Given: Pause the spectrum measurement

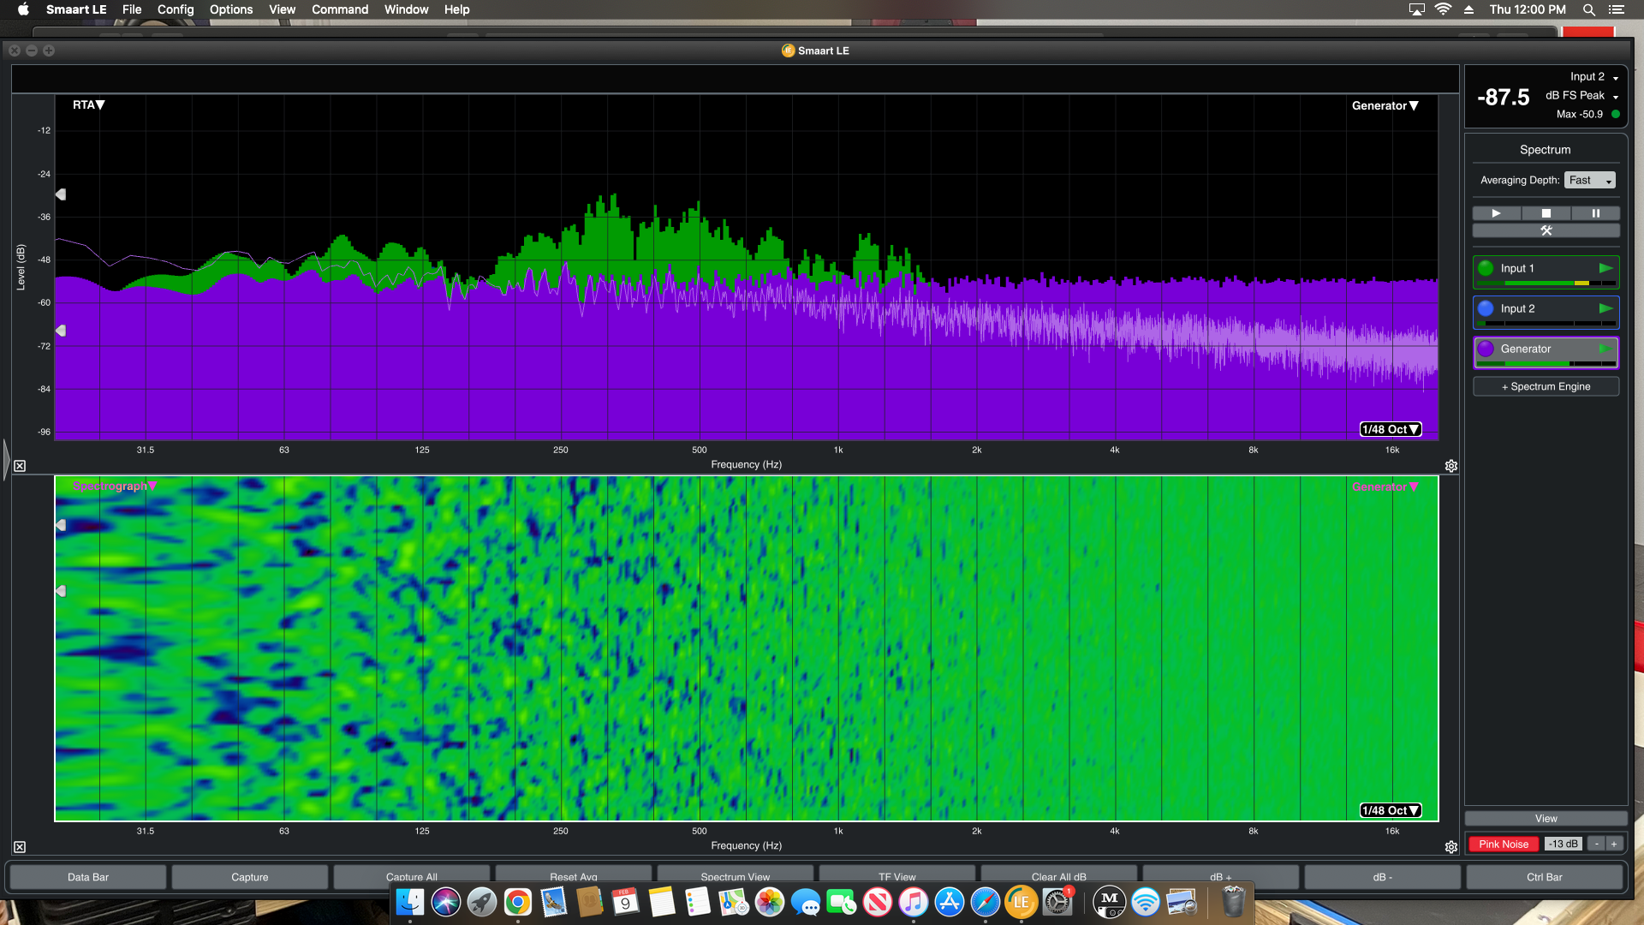Looking at the screenshot, I should [1595, 213].
